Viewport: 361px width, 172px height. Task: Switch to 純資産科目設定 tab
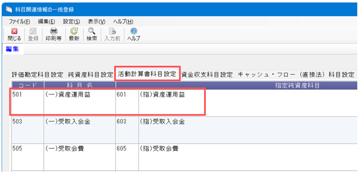[91, 74]
